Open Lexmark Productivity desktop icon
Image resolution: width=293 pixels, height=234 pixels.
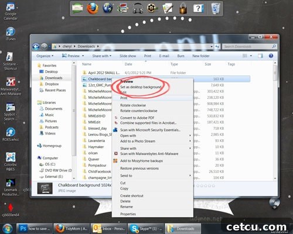pyautogui.click(x=11, y=187)
